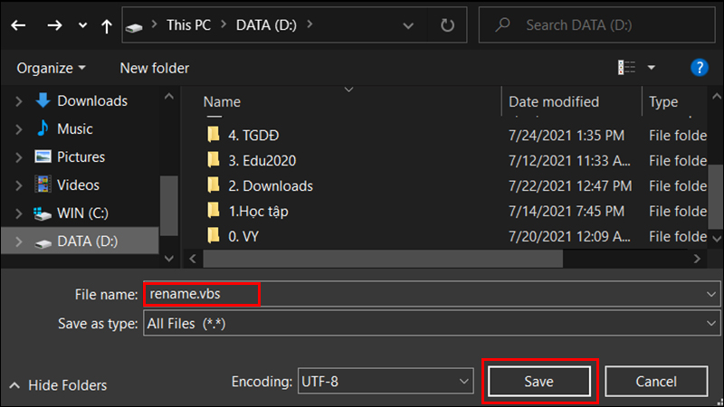Open the File name dropdown arrow
This screenshot has height=407, width=724.
click(x=711, y=294)
